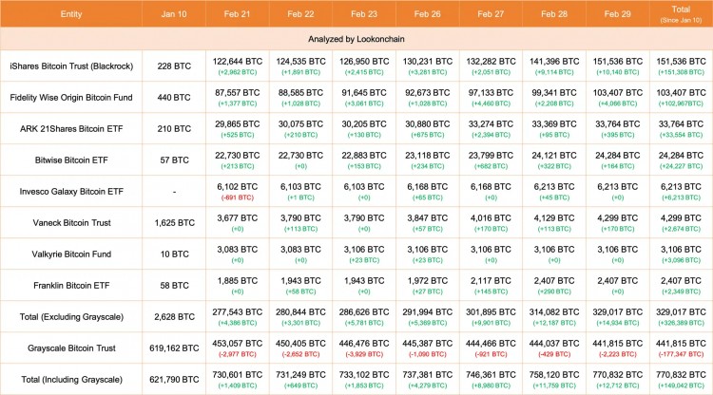
Task: Click ARK 21Shares Bitcoin ETF label
Action: click(x=71, y=128)
